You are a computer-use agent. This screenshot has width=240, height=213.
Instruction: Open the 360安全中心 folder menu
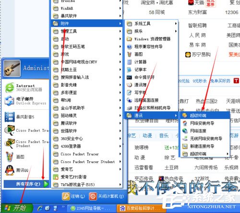[87, 139]
